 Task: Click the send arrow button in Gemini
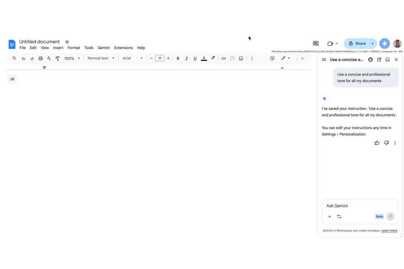pos(391,217)
